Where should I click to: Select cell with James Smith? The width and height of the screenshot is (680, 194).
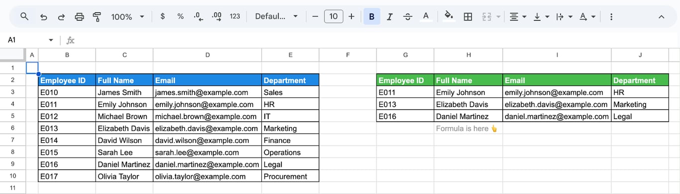pos(124,92)
